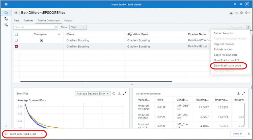Expand the score_code zip download options chevron

(42, 134)
